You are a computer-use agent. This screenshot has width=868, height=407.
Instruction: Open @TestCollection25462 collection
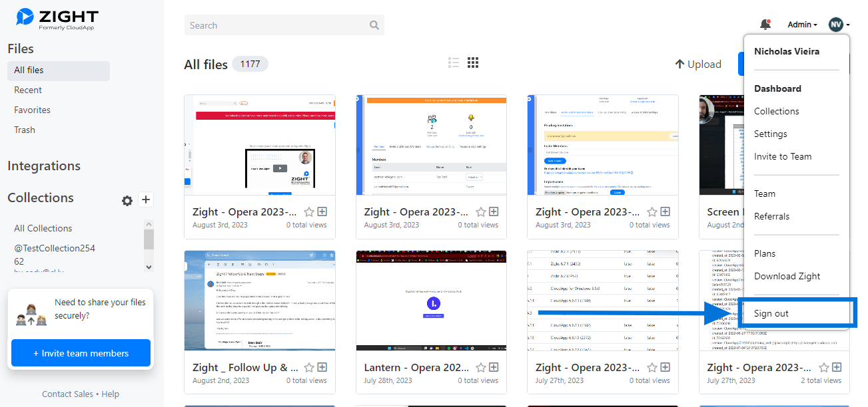tap(55, 255)
